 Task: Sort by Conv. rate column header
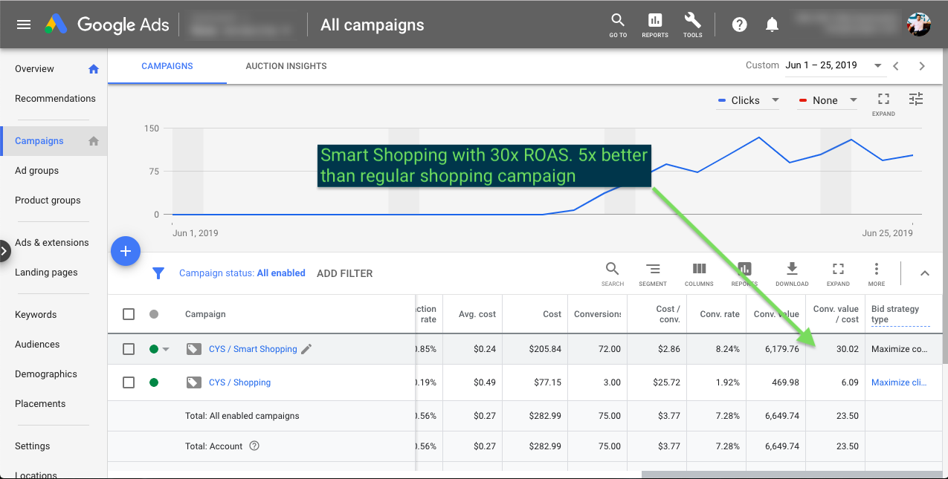tap(720, 314)
